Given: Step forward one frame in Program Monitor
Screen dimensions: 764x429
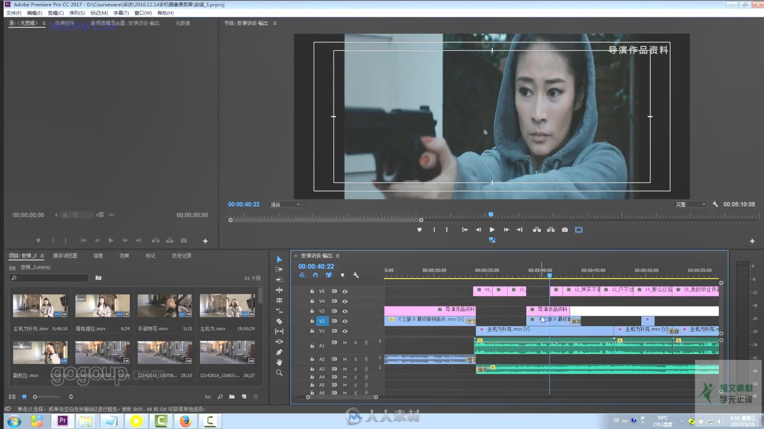Looking at the screenshot, I should pos(506,230).
